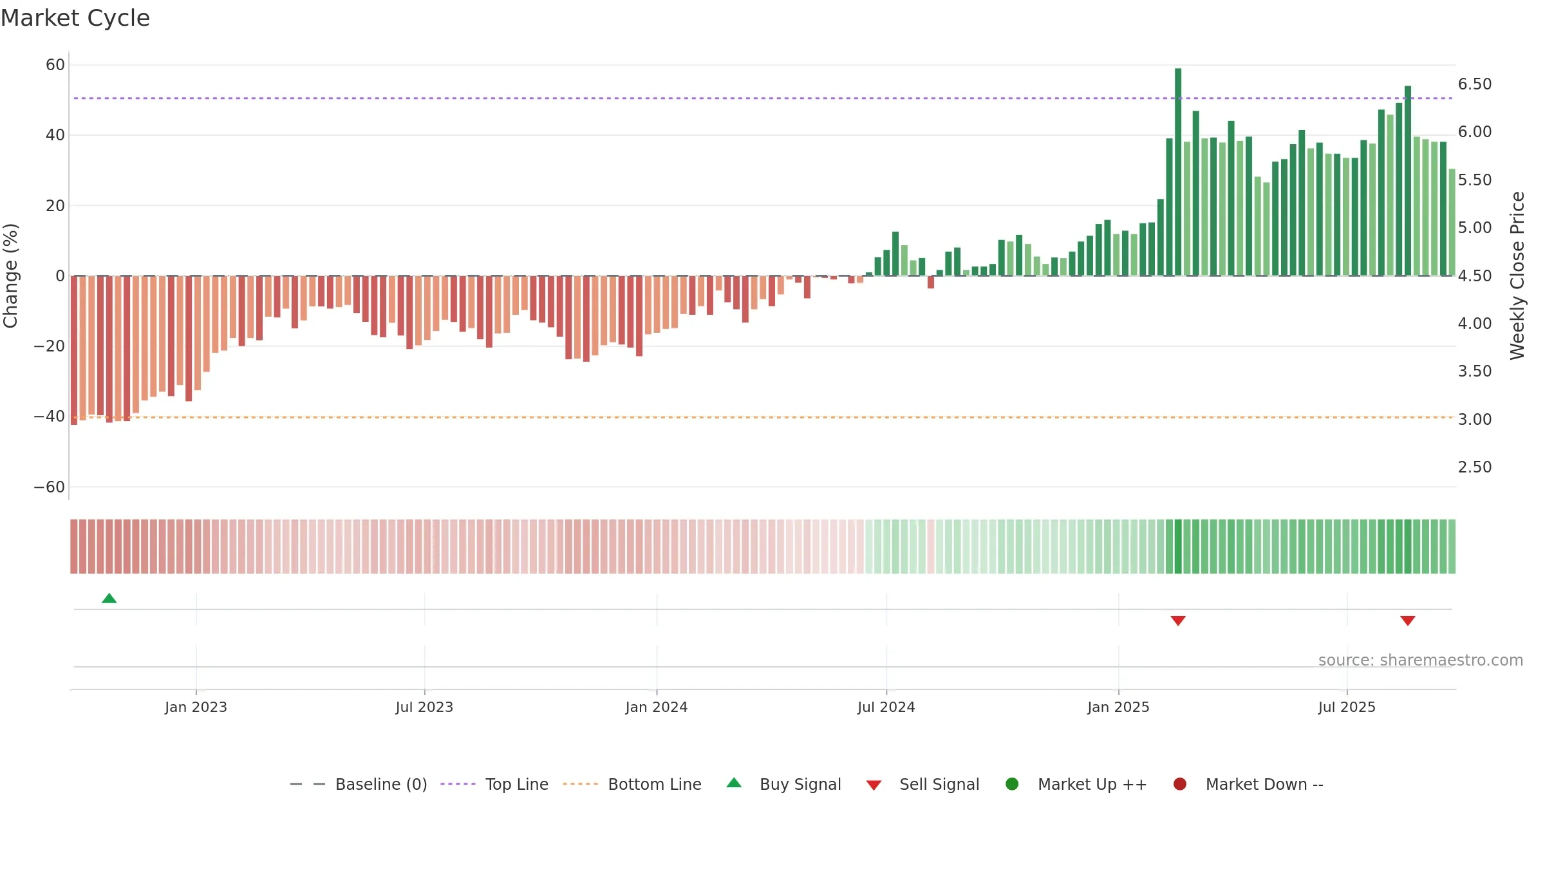Click the green triangle icon in legend
Image resolution: width=1545 pixels, height=869 pixels.
[734, 783]
